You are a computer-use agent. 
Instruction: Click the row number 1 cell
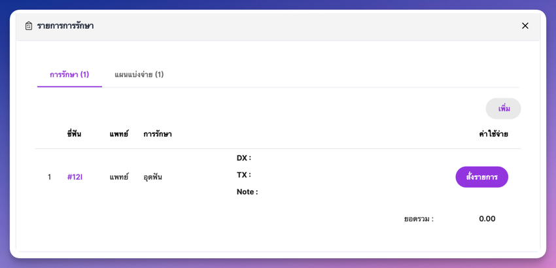pyautogui.click(x=49, y=177)
